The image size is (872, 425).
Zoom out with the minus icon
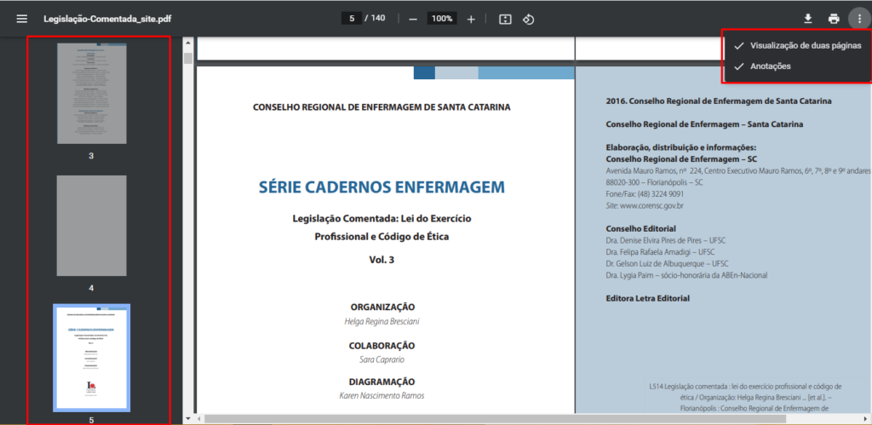click(x=413, y=19)
